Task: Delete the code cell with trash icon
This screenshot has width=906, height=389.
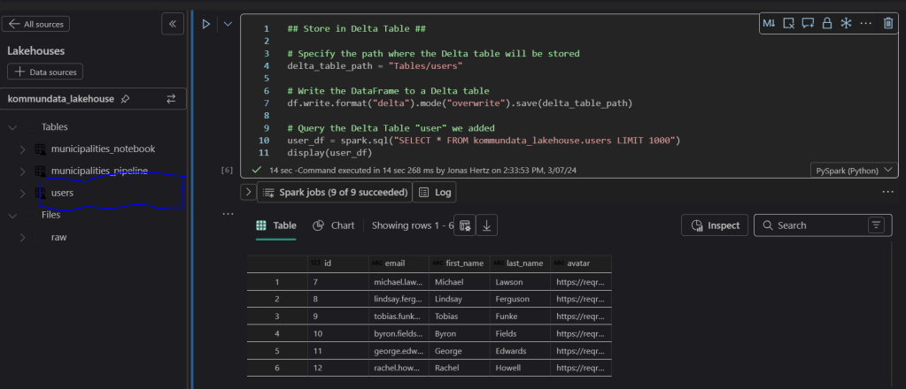Action: pos(888,24)
